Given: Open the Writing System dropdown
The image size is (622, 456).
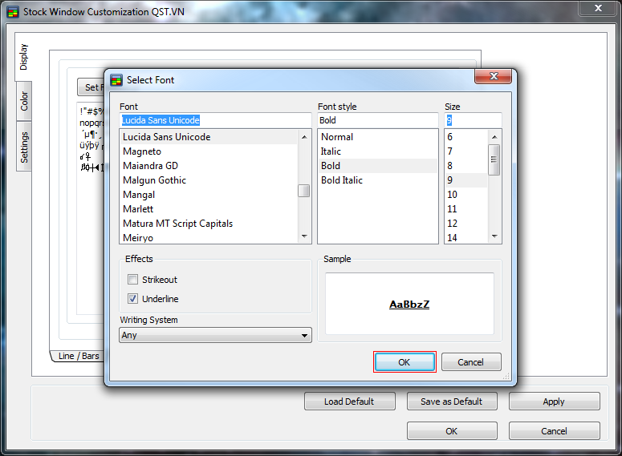Looking at the screenshot, I should 215,336.
